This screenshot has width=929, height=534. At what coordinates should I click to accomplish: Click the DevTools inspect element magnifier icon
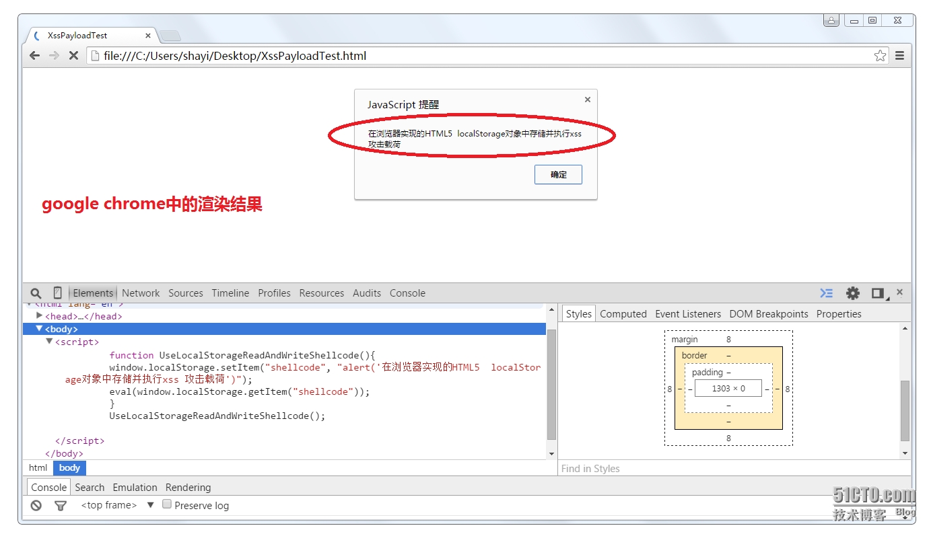[36, 293]
